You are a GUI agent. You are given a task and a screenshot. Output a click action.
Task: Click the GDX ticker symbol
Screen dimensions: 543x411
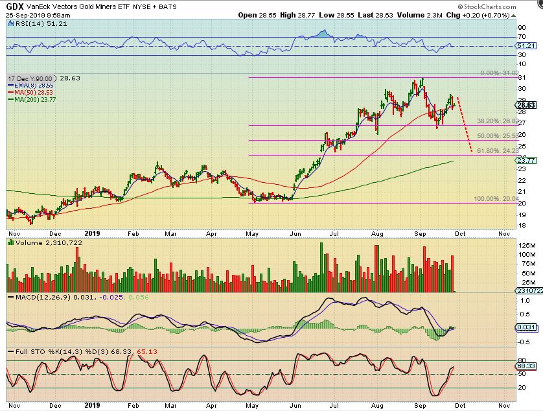pos(14,6)
